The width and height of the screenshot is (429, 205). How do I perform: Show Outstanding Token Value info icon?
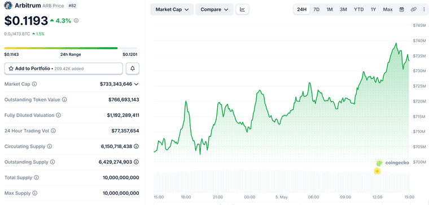point(64,100)
